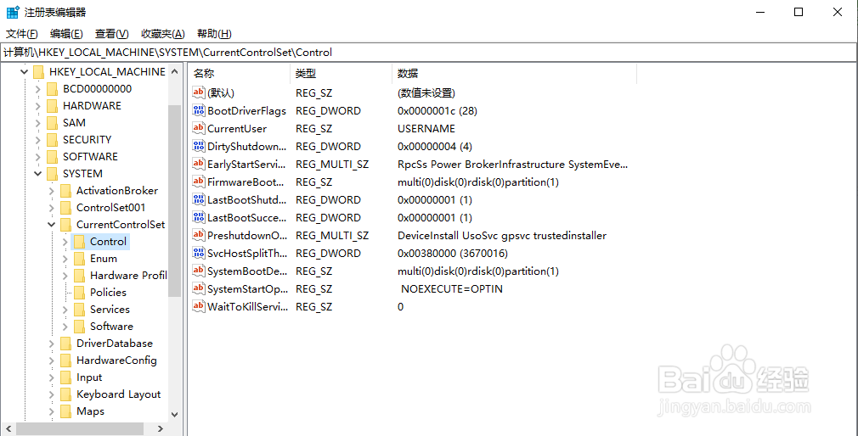The width and height of the screenshot is (858, 436).
Task: Click the icon beside SystemBootDe... value
Action: click(199, 271)
